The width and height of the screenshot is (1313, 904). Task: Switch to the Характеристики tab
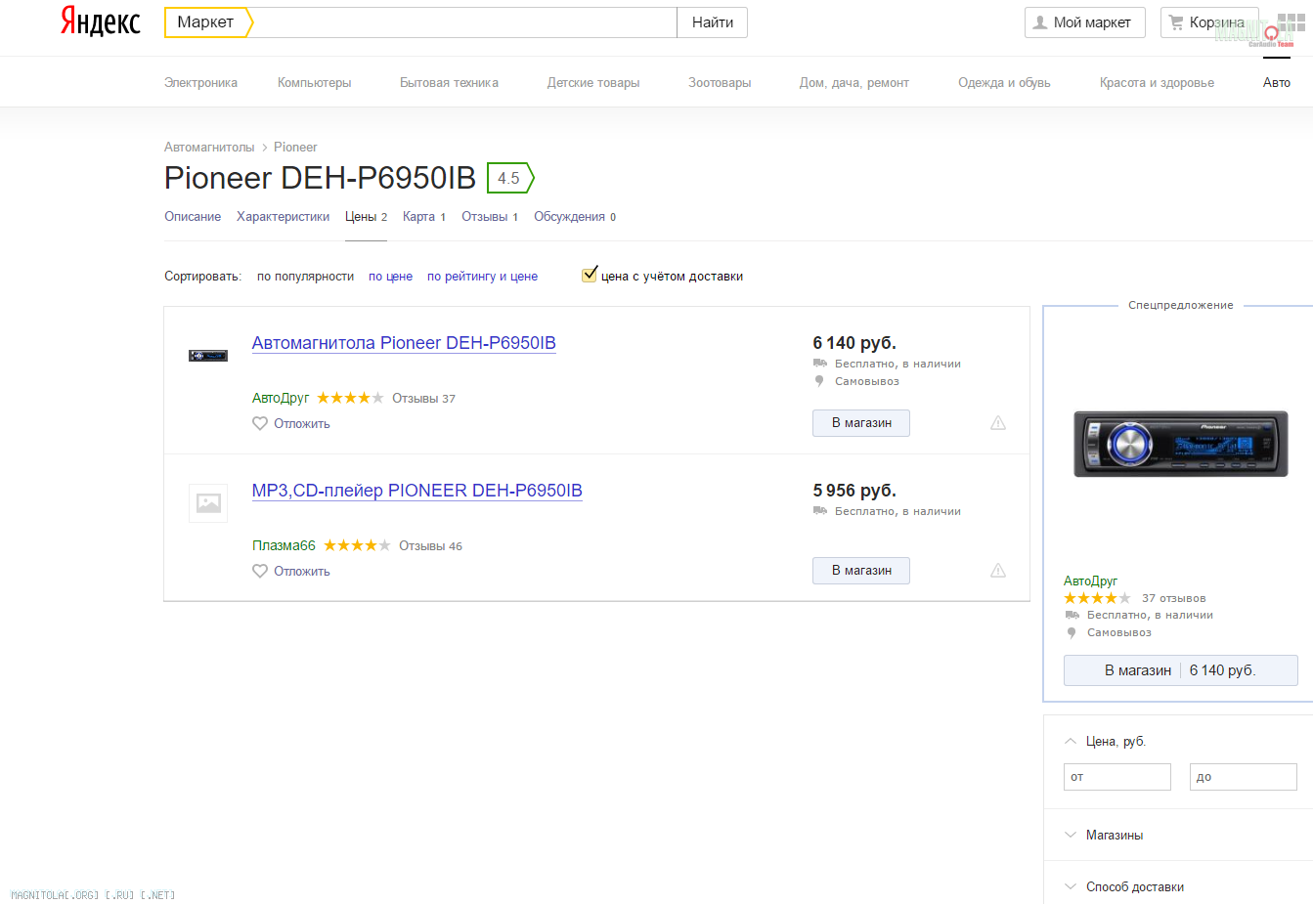click(x=283, y=217)
